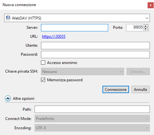Click the Annulla button

(x=141, y=90)
